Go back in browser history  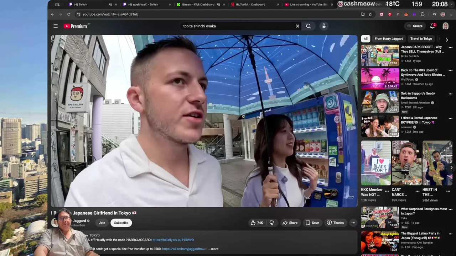coord(52,14)
